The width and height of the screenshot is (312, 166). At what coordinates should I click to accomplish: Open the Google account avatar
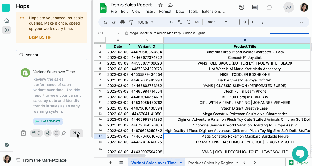coord(304,7)
